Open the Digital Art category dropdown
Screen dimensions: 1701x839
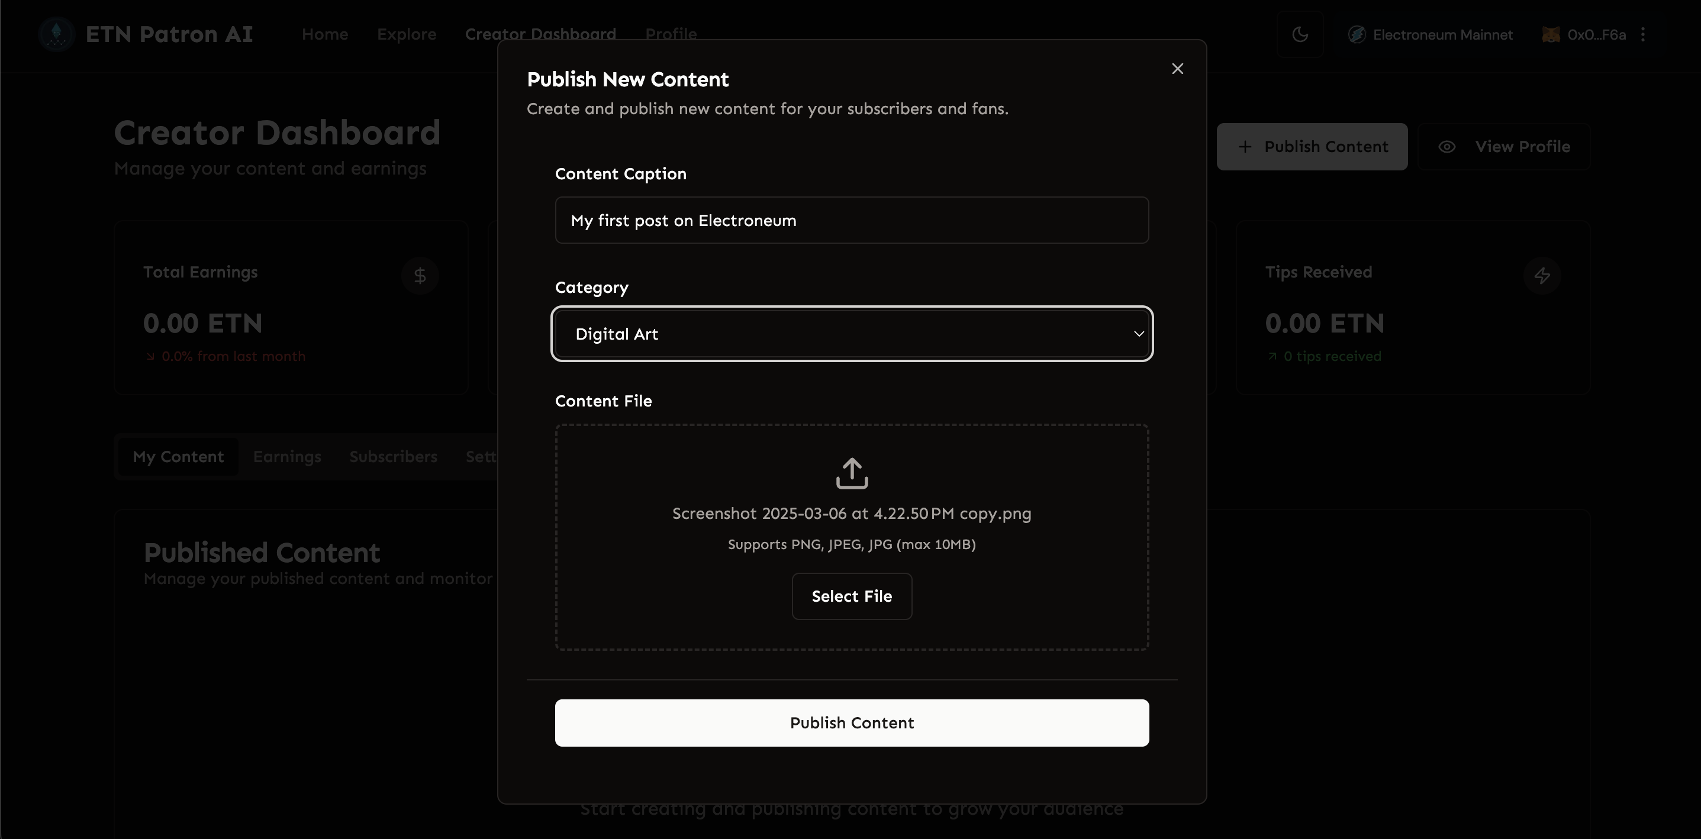pyautogui.click(x=851, y=334)
